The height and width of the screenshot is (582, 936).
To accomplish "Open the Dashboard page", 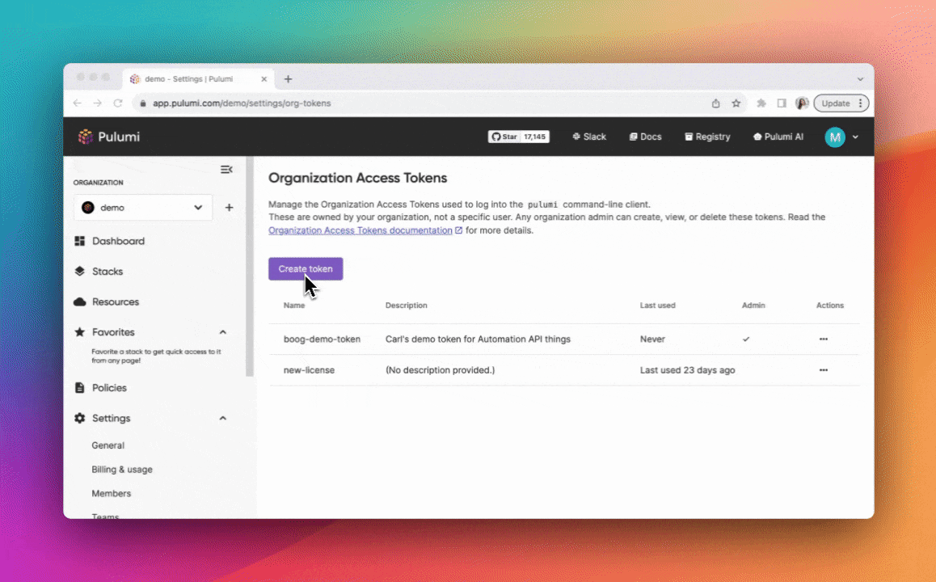I will (110, 241).
